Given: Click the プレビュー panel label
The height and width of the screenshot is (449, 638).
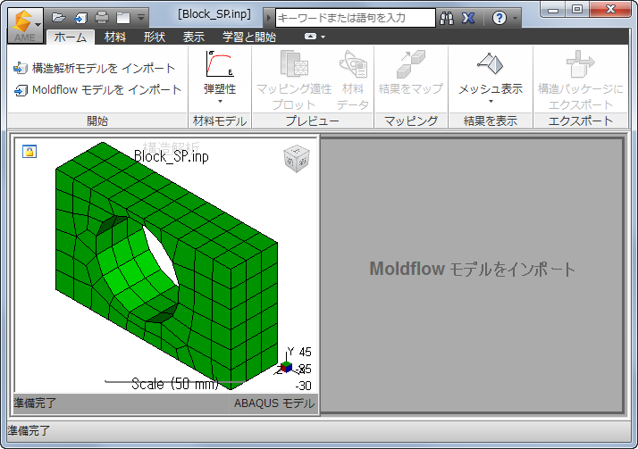Looking at the screenshot, I should tap(313, 121).
